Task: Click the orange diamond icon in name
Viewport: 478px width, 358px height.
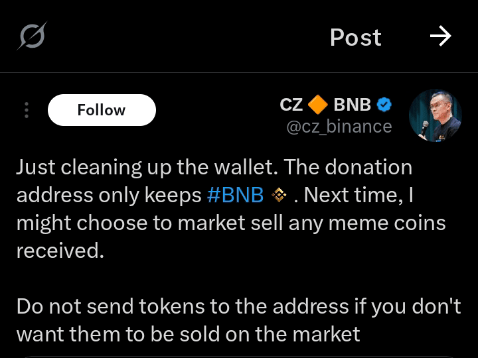Action: tap(318, 105)
